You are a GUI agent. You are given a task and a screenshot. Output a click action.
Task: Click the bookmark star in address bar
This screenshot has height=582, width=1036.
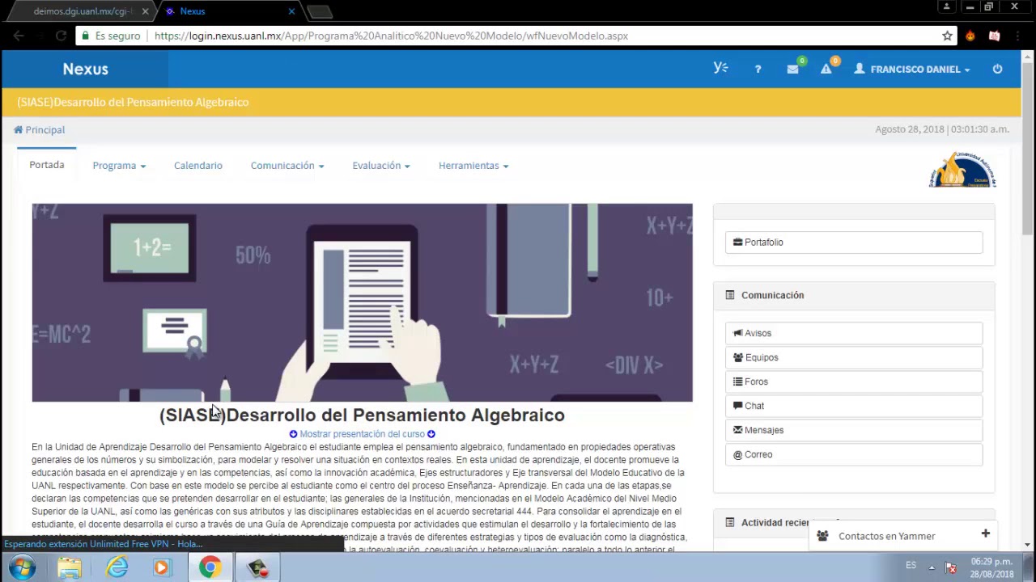[x=947, y=36]
